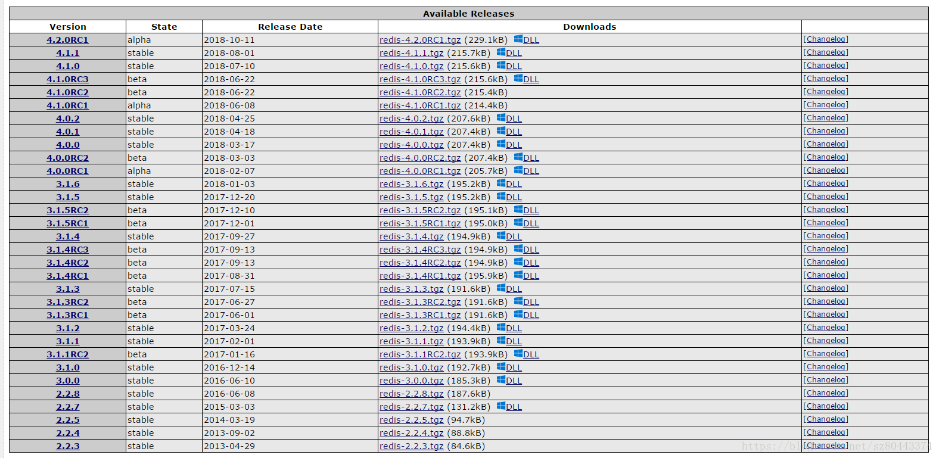
Task: Open Windows DLL download for 3.1.3RC1
Action: click(x=527, y=315)
